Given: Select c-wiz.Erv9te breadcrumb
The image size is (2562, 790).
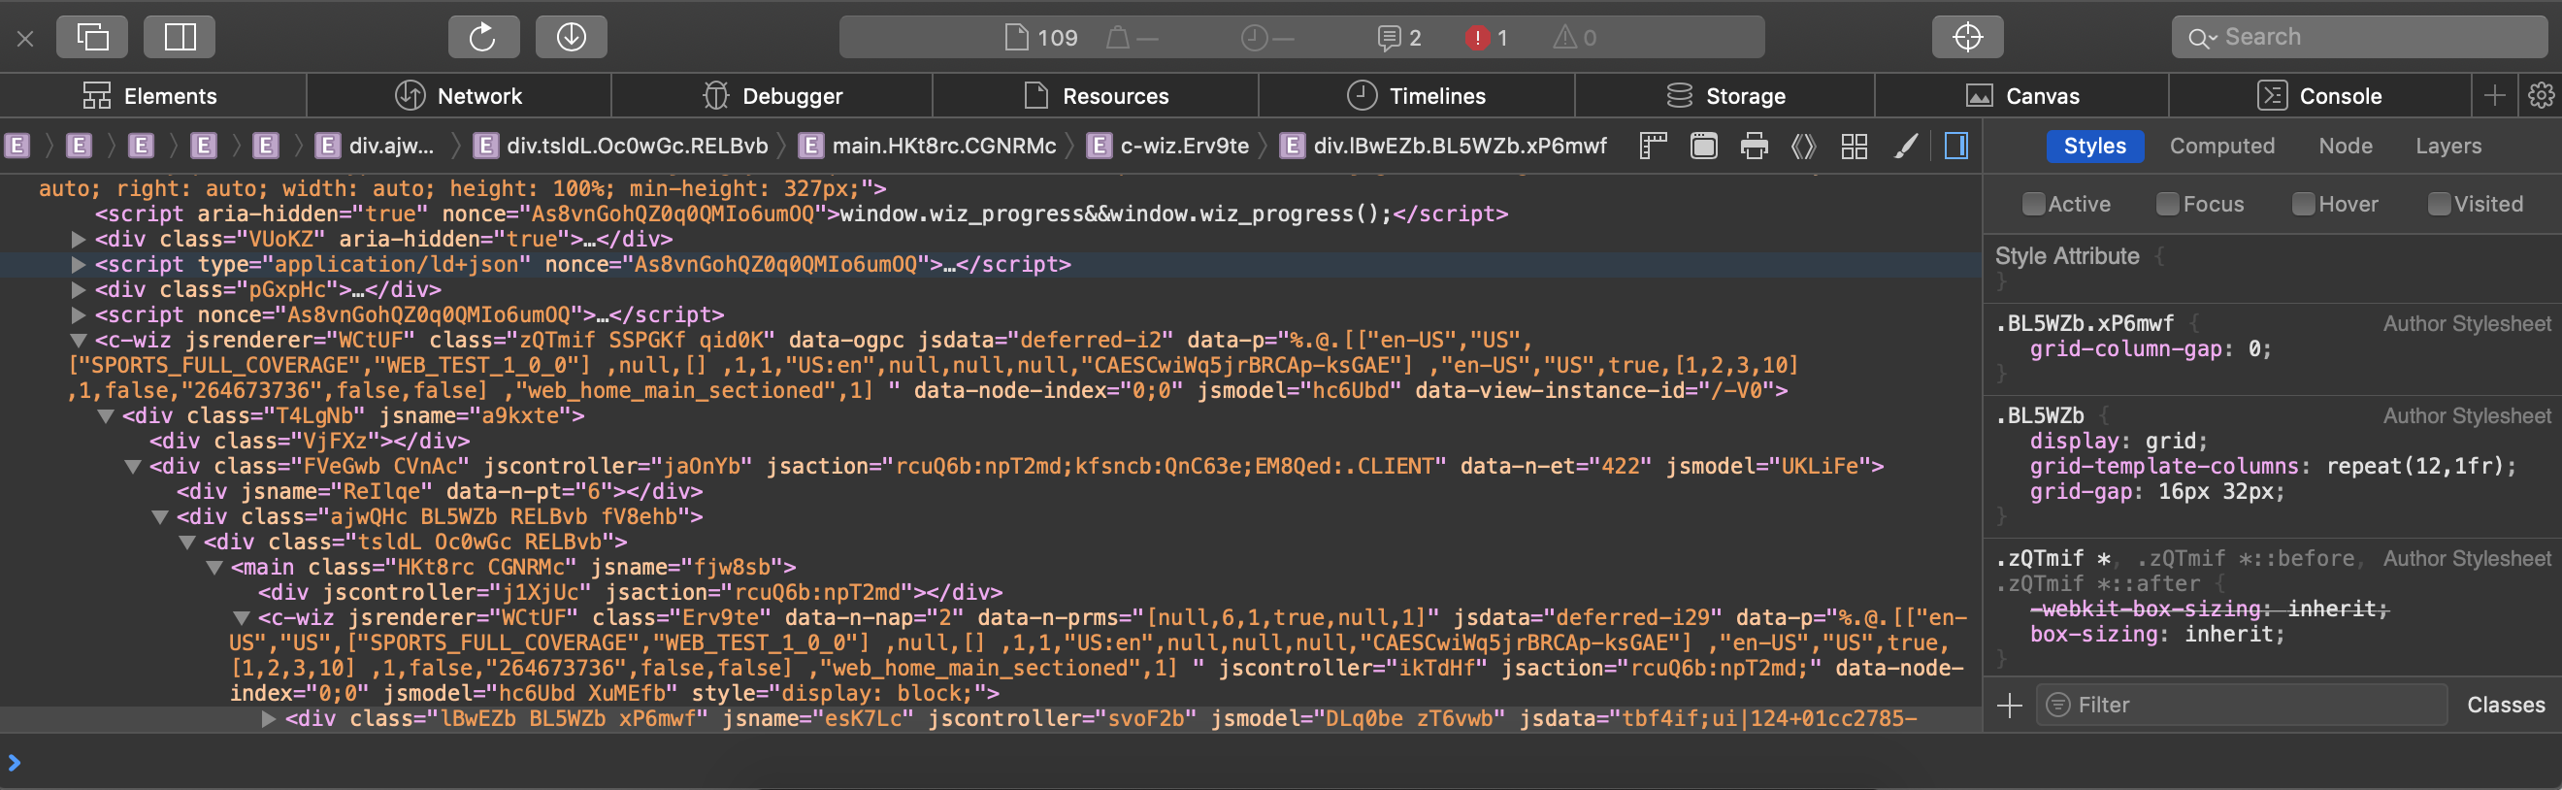Looking at the screenshot, I should (x=1167, y=147).
